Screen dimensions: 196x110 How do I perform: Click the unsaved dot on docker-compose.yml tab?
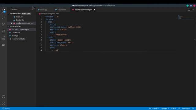[94, 10]
